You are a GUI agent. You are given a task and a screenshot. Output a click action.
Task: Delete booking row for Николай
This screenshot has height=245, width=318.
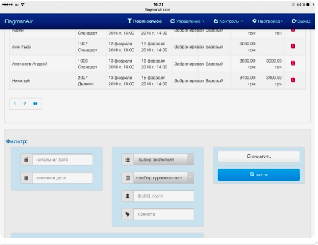coord(293,80)
